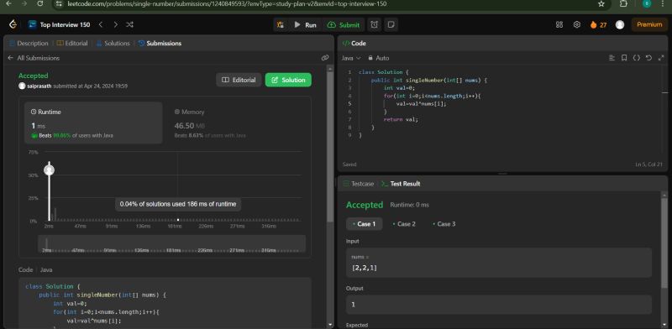Select Case 1
Screen dimensions: 672x329
[x=364, y=224]
